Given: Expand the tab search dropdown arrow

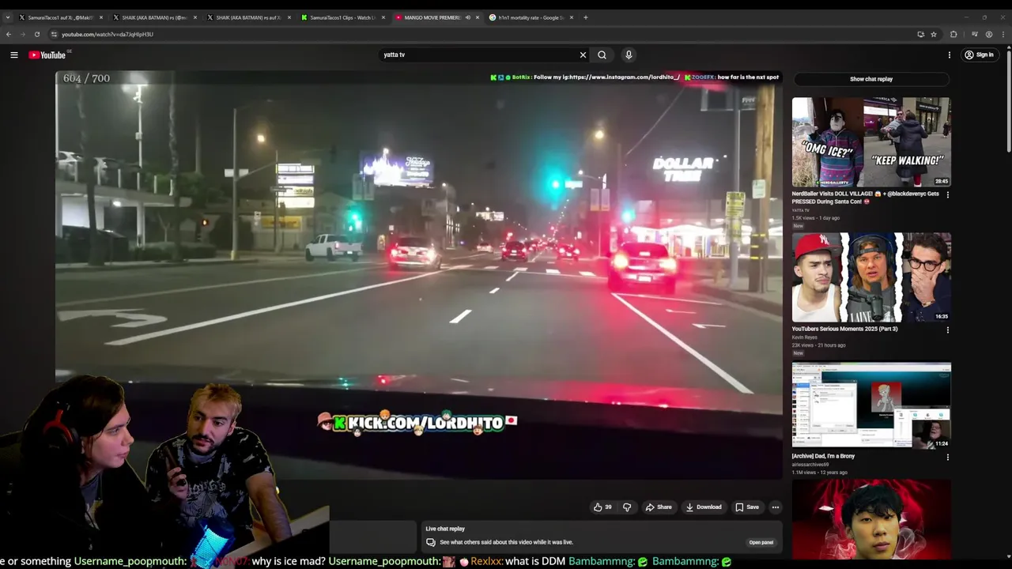Looking at the screenshot, I should tap(8, 17).
